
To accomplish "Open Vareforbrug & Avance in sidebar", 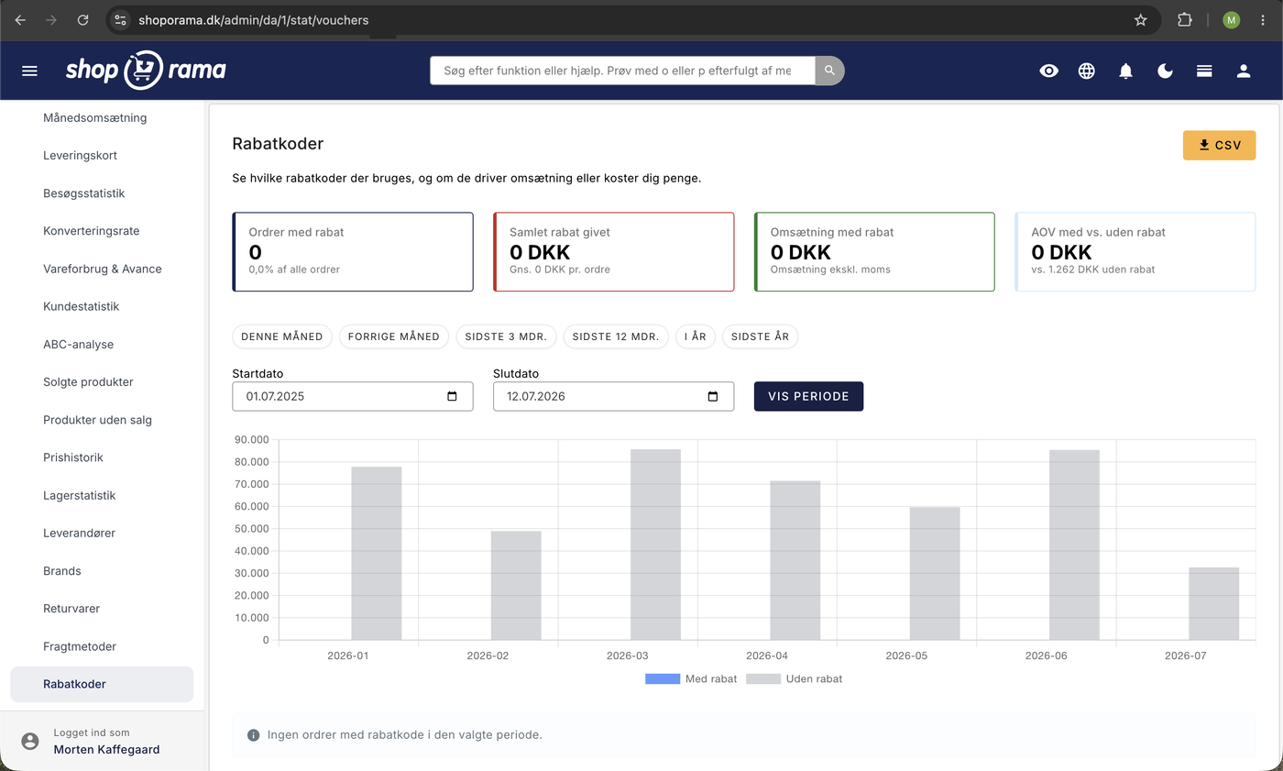I will 103,269.
